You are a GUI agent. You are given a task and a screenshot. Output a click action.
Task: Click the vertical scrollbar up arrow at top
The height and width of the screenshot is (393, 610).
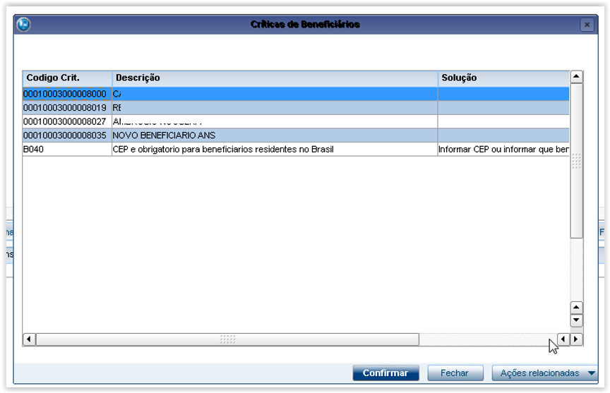576,77
